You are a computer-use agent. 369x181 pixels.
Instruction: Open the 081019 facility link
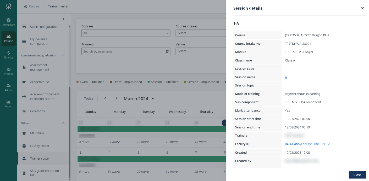pos(320,144)
